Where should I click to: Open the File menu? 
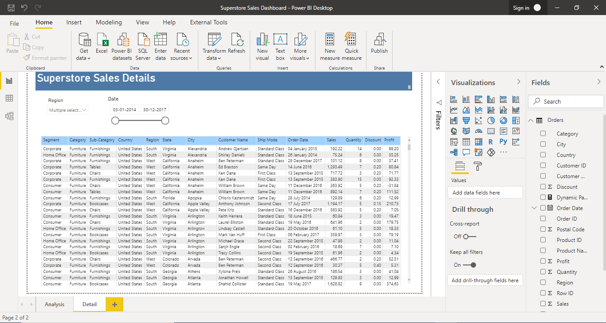coord(15,23)
